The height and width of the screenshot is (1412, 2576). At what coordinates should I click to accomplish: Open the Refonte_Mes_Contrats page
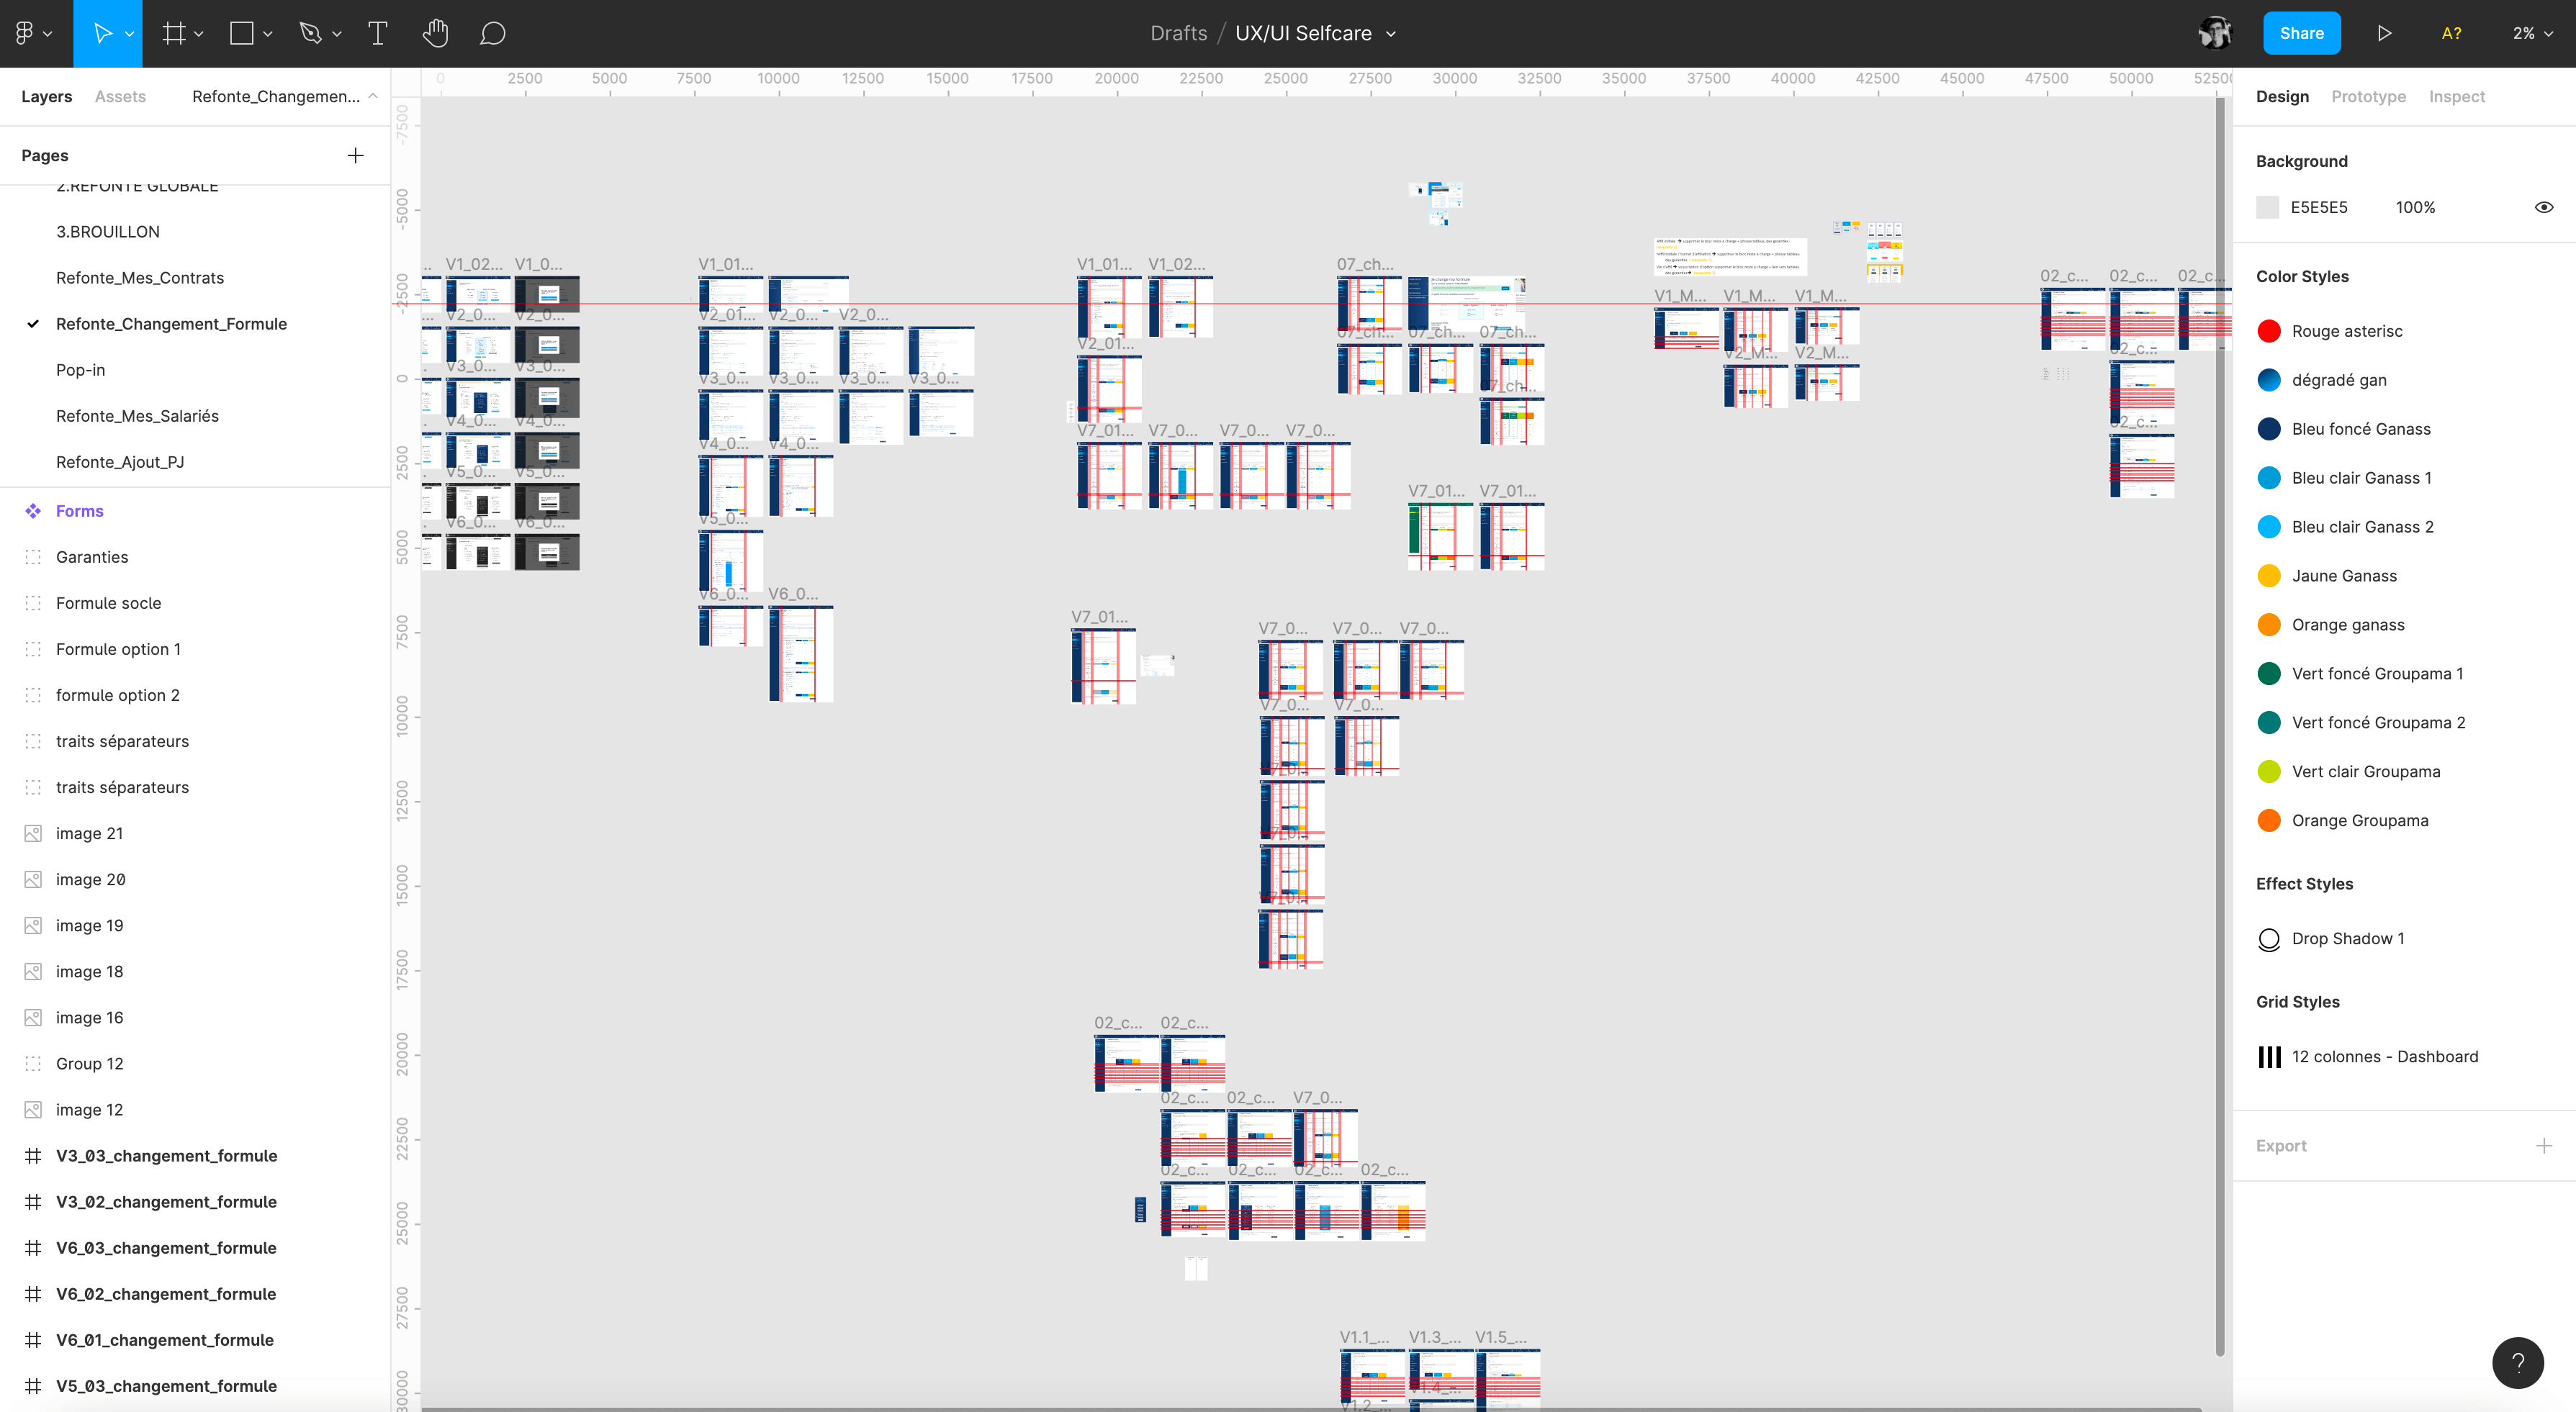coord(140,278)
